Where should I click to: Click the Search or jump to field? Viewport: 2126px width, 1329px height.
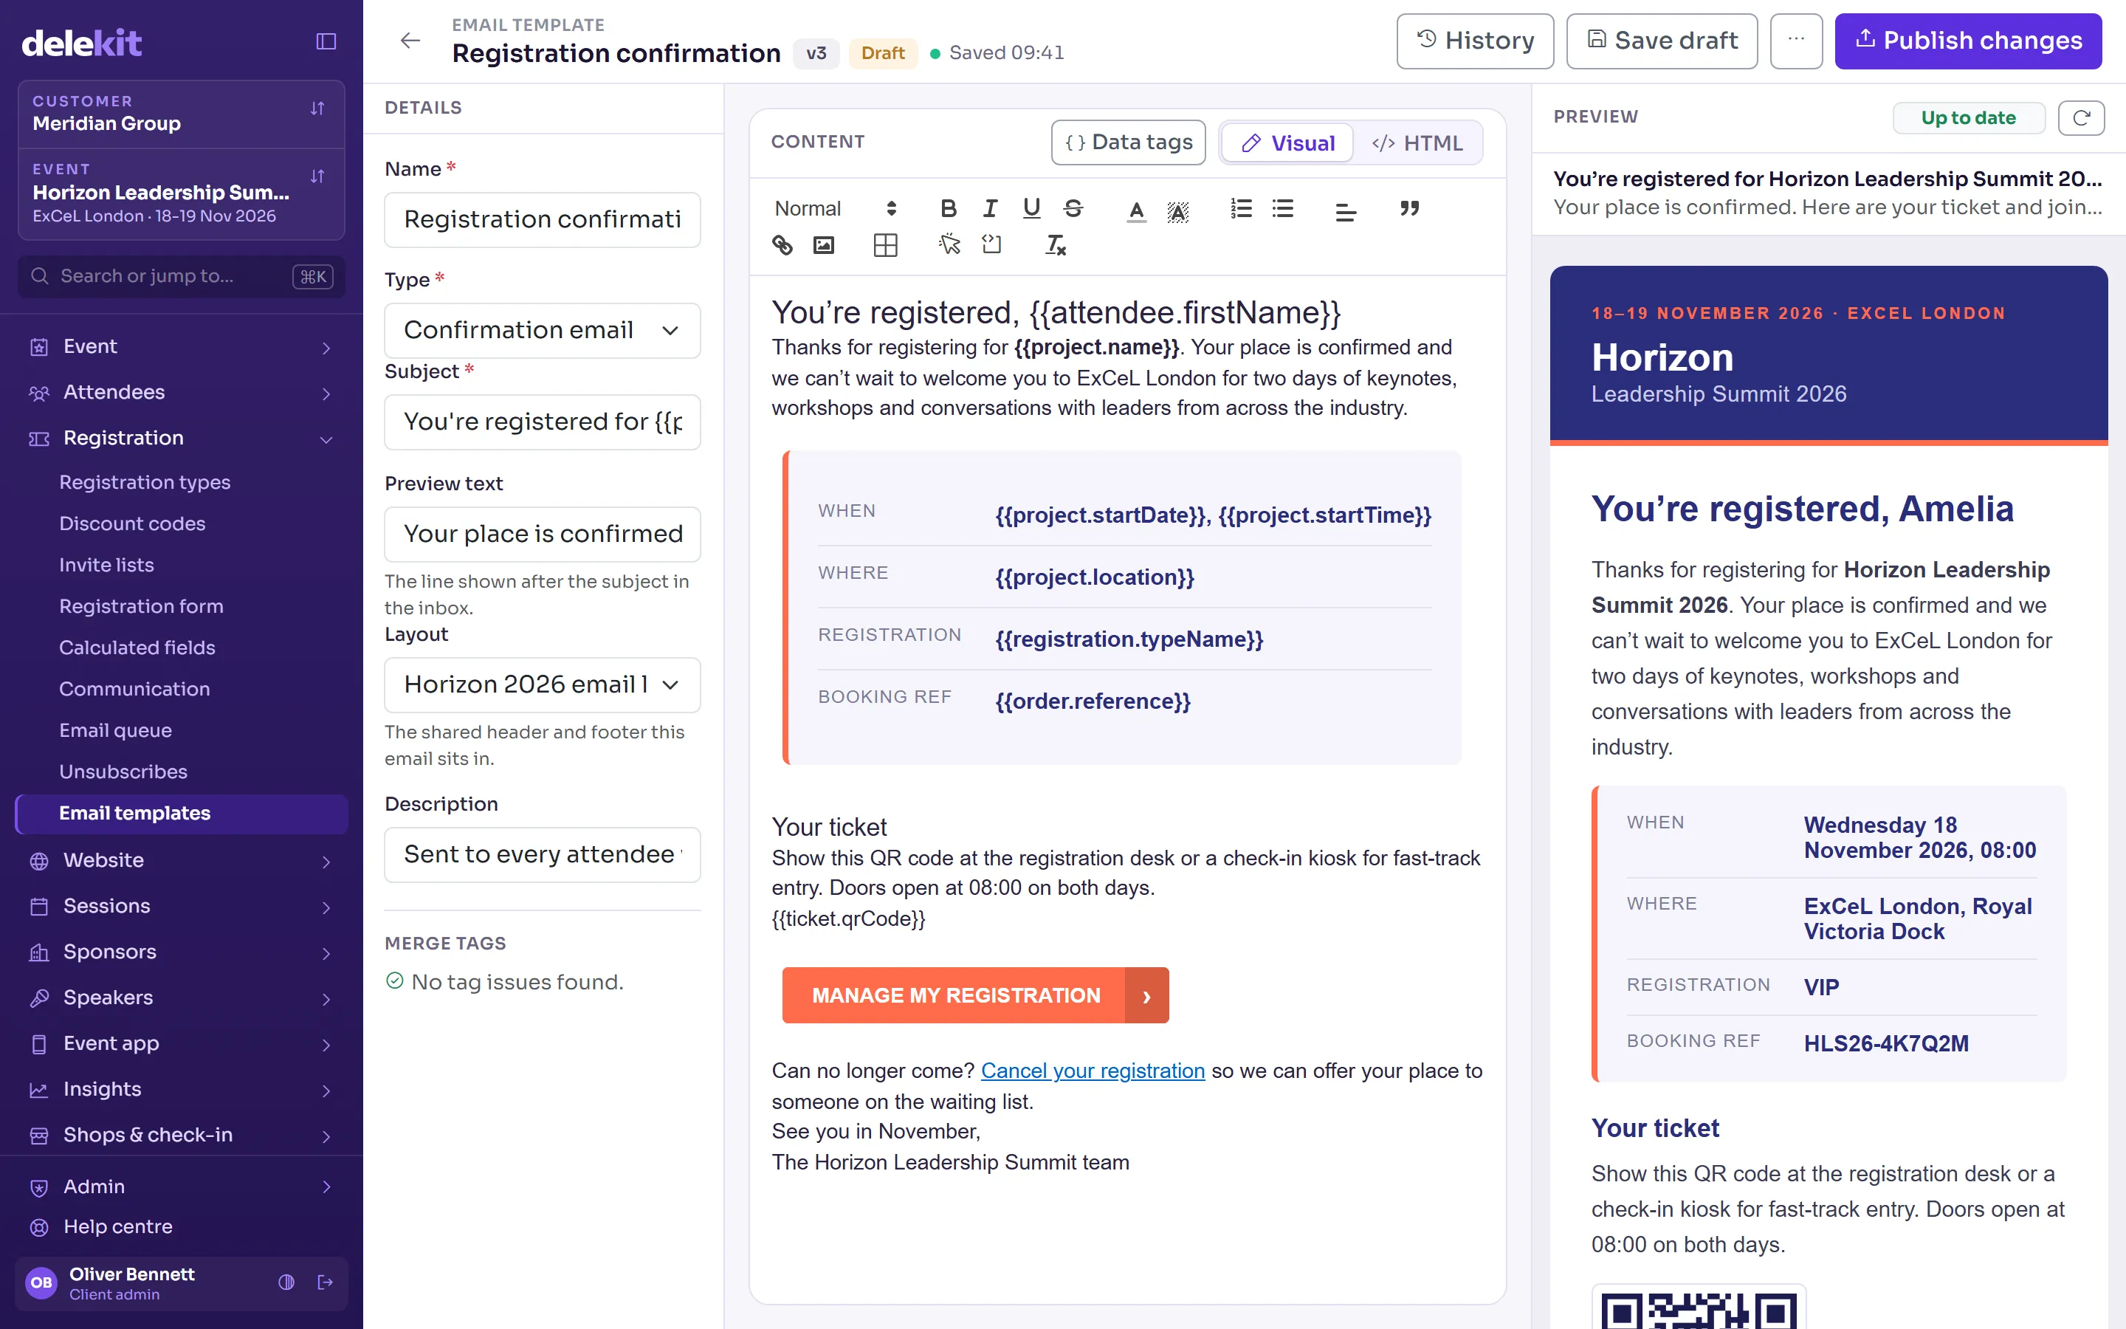pos(181,276)
